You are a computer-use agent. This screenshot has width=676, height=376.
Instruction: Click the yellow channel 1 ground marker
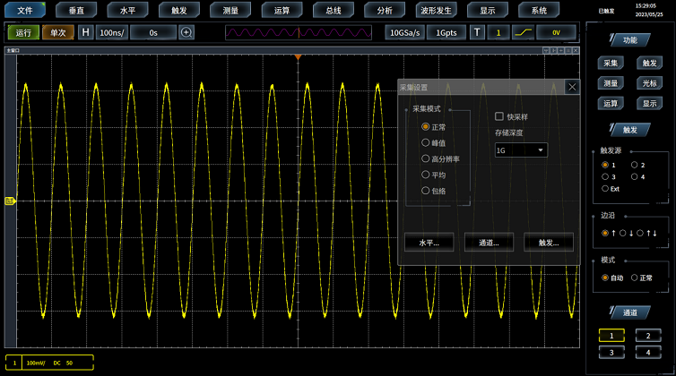[10, 201]
